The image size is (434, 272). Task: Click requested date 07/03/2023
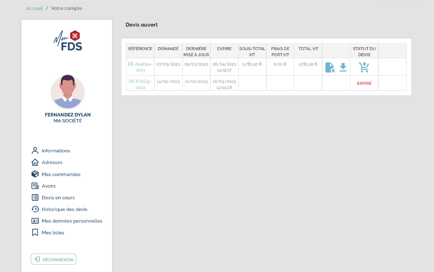coord(168,64)
